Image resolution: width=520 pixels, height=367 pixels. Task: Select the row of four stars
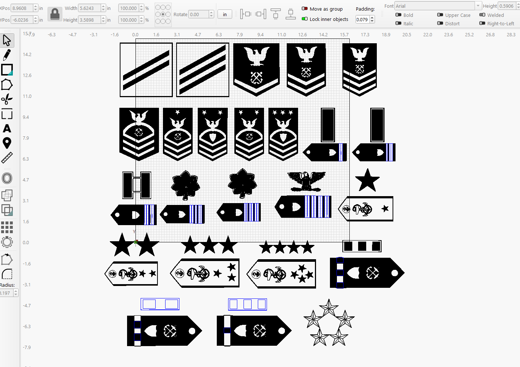(x=287, y=247)
